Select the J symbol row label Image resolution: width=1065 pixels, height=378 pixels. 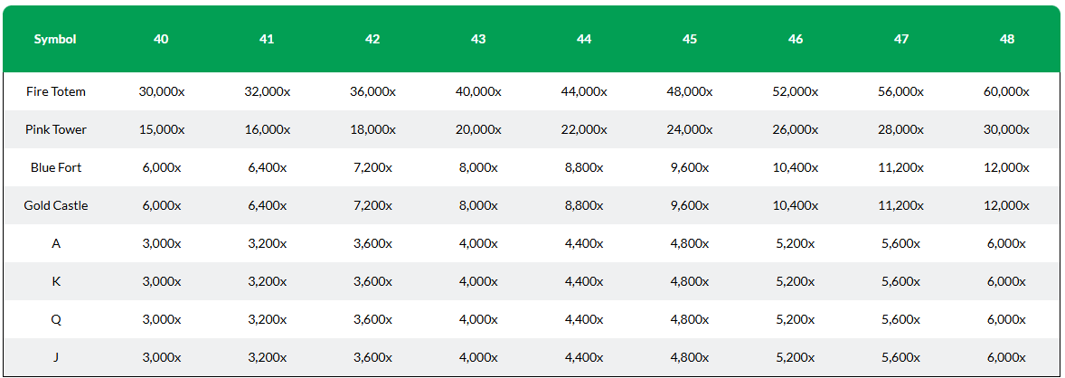coord(56,357)
